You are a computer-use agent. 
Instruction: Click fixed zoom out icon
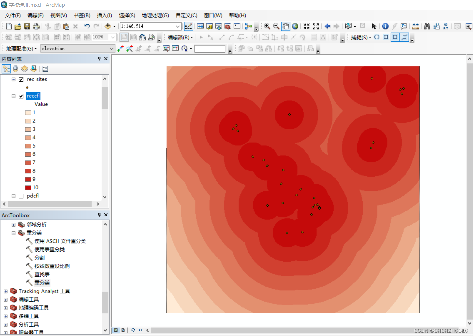tap(316, 26)
